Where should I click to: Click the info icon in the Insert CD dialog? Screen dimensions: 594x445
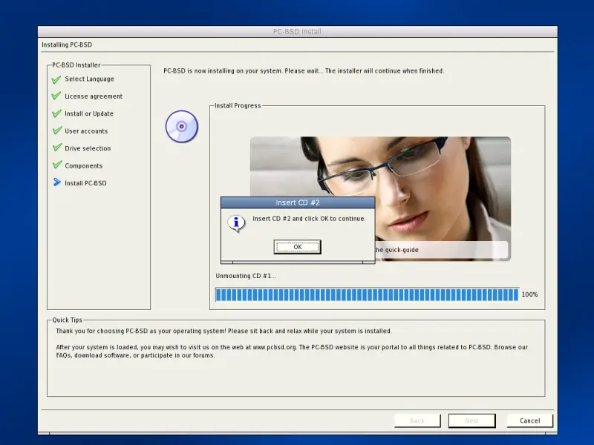pyautogui.click(x=236, y=223)
